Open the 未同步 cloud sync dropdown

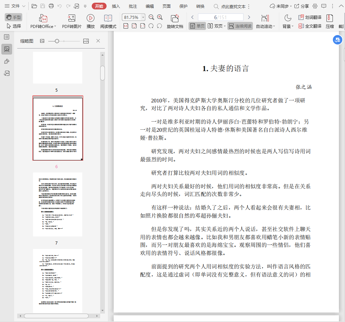coord(281,6)
